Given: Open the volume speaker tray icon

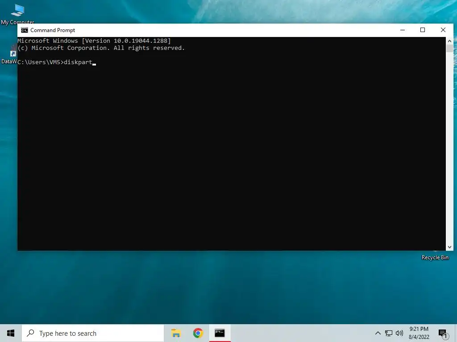Looking at the screenshot, I should [399, 333].
